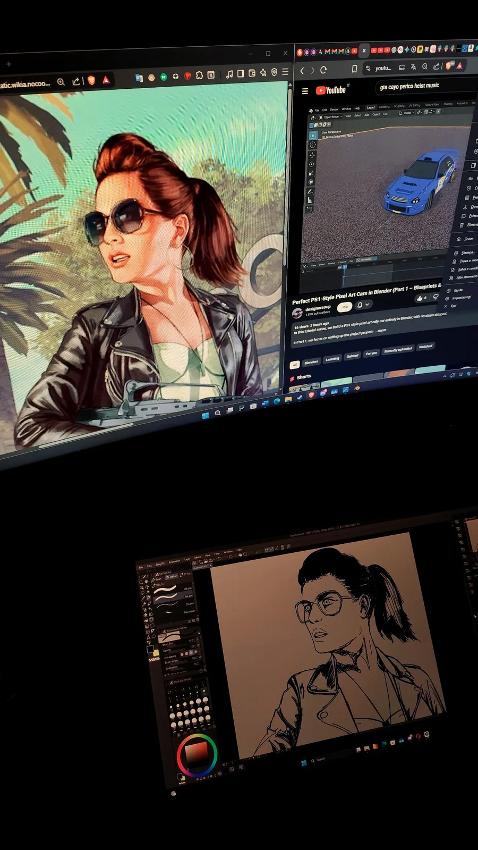The height and width of the screenshot is (850, 478).
Task: Open Layer menu in Clip Studio Paint
Action: coord(186,559)
